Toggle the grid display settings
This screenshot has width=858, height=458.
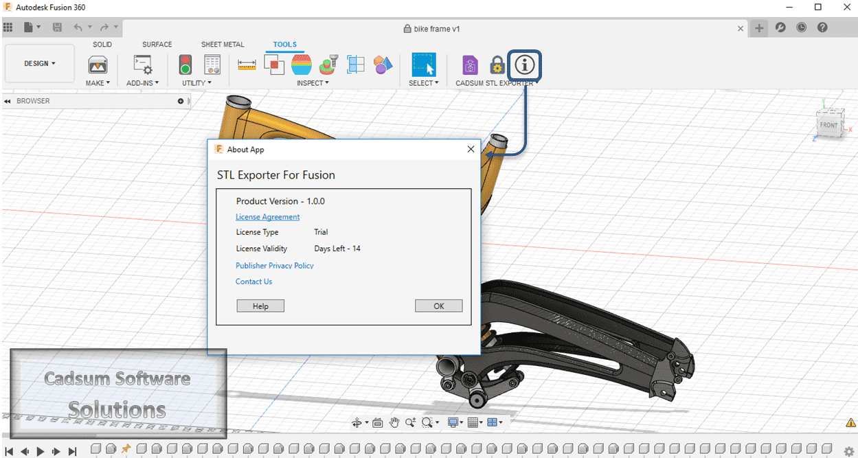(x=473, y=422)
